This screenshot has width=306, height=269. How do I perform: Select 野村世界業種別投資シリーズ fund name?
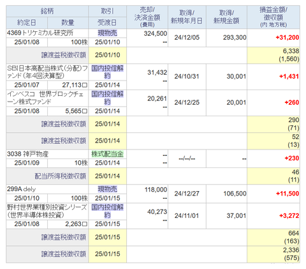click(47, 211)
